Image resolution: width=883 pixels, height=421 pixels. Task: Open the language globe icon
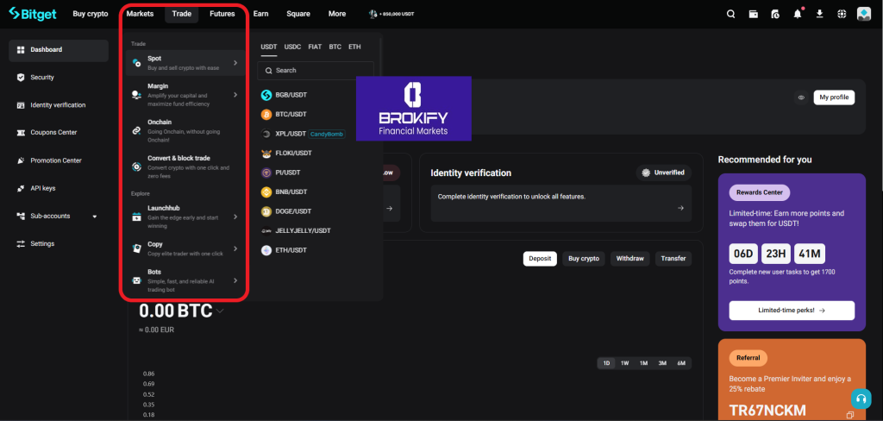pyautogui.click(x=842, y=14)
